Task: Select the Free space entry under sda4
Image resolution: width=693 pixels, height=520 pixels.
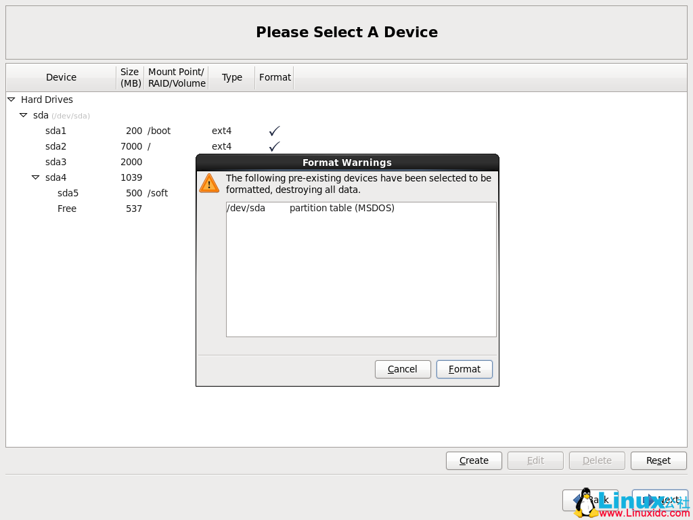Action: coord(66,209)
